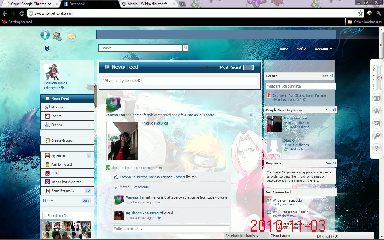Click the Friends on Chat search box
The image size is (384, 240).
[67, 216]
